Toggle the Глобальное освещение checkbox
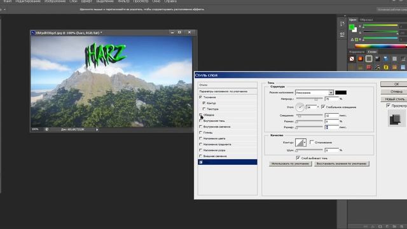 [323, 107]
